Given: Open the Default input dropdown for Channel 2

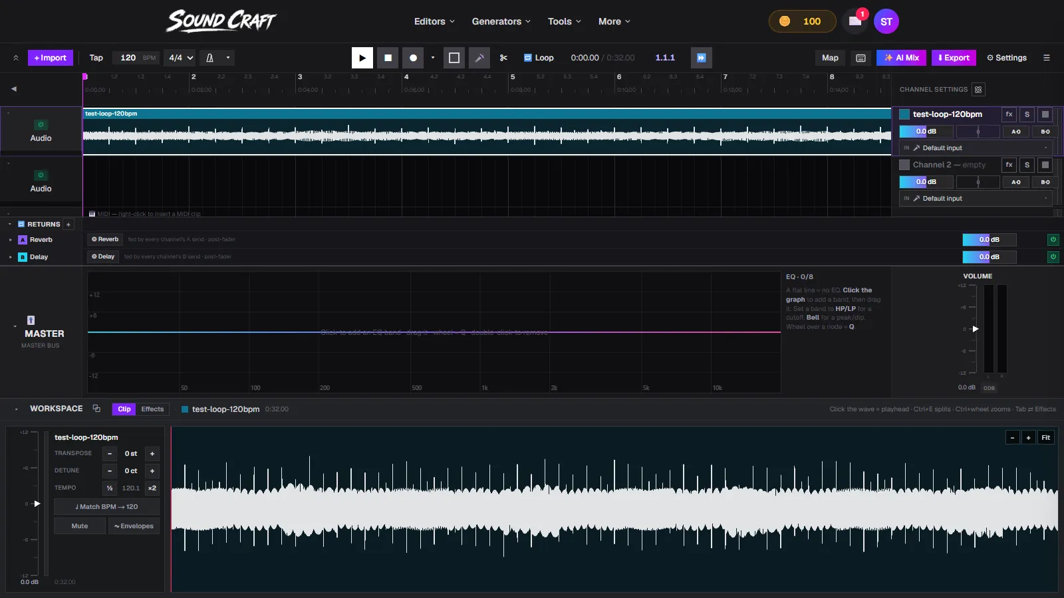Looking at the screenshot, I should coord(976,199).
